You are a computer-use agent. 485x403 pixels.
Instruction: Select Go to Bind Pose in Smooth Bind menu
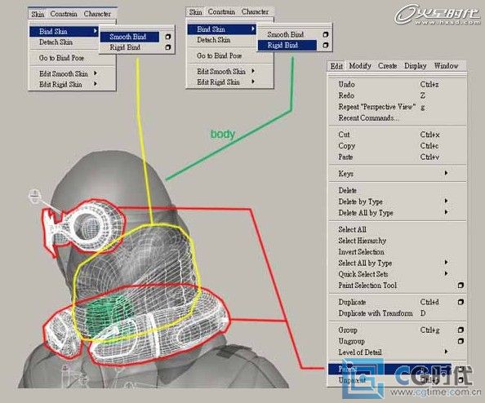61,58
